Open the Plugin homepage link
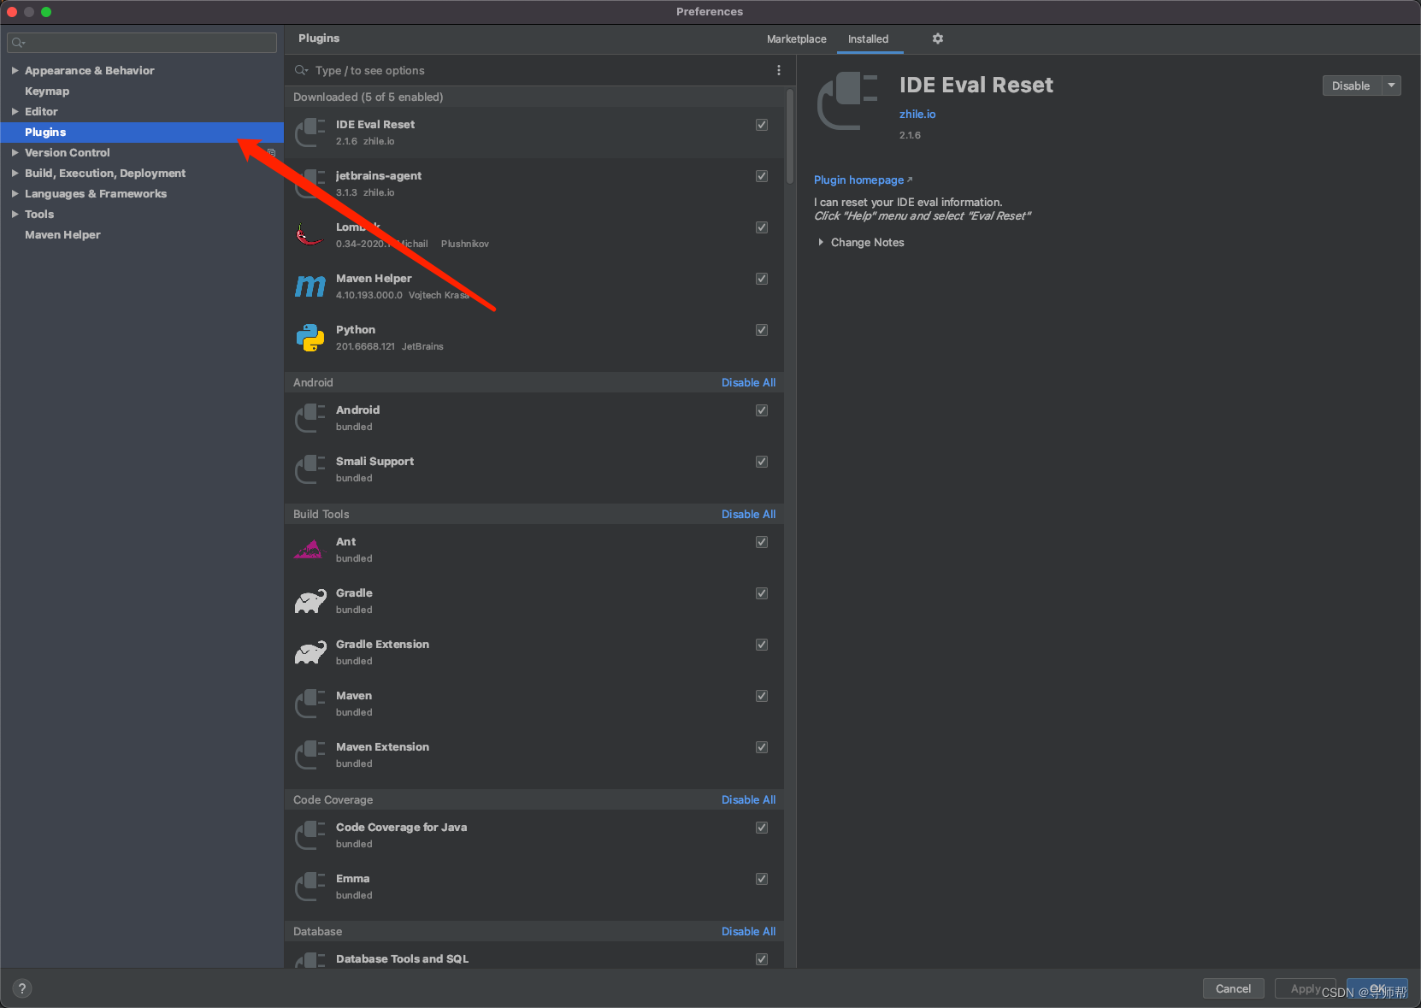The height and width of the screenshot is (1008, 1421). coord(858,180)
